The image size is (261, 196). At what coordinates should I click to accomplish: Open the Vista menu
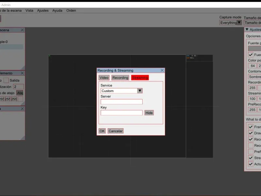29,10
